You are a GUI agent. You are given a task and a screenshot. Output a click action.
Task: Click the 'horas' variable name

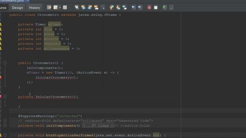point(49,34)
